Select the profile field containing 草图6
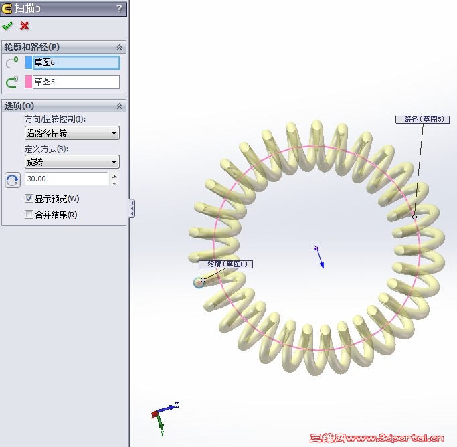 (76, 62)
